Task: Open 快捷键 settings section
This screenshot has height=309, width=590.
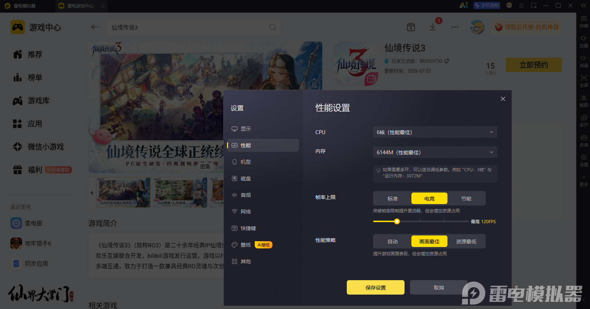Action: click(263, 228)
